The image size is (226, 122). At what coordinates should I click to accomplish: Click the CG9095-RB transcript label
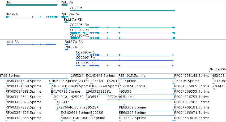(79, 30)
